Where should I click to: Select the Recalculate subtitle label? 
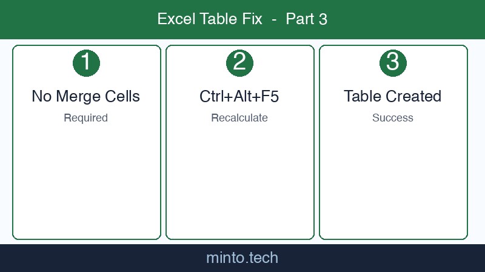pyautogui.click(x=239, y=118)
